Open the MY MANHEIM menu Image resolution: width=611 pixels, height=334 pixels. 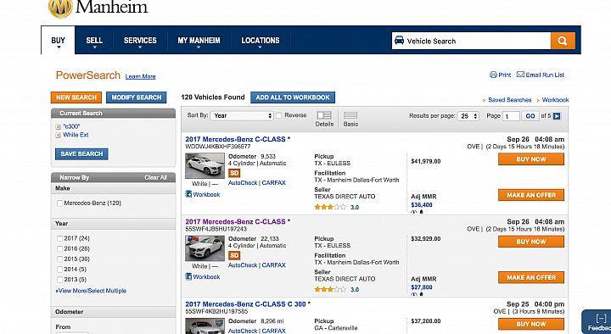(199, 41)
